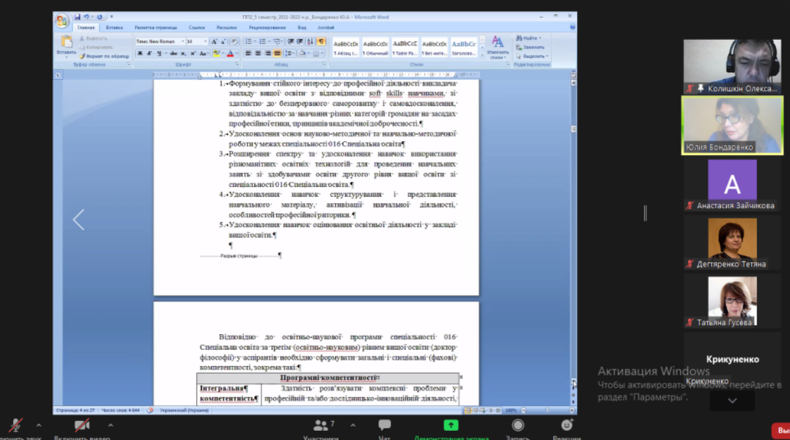The image size is (790, 440).
Task: Toggle the show paragraph marks button
Action: point(321,41)
